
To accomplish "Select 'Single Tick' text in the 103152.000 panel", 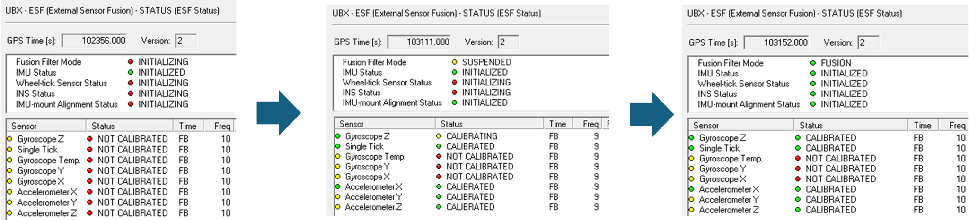I will [720, 148].
